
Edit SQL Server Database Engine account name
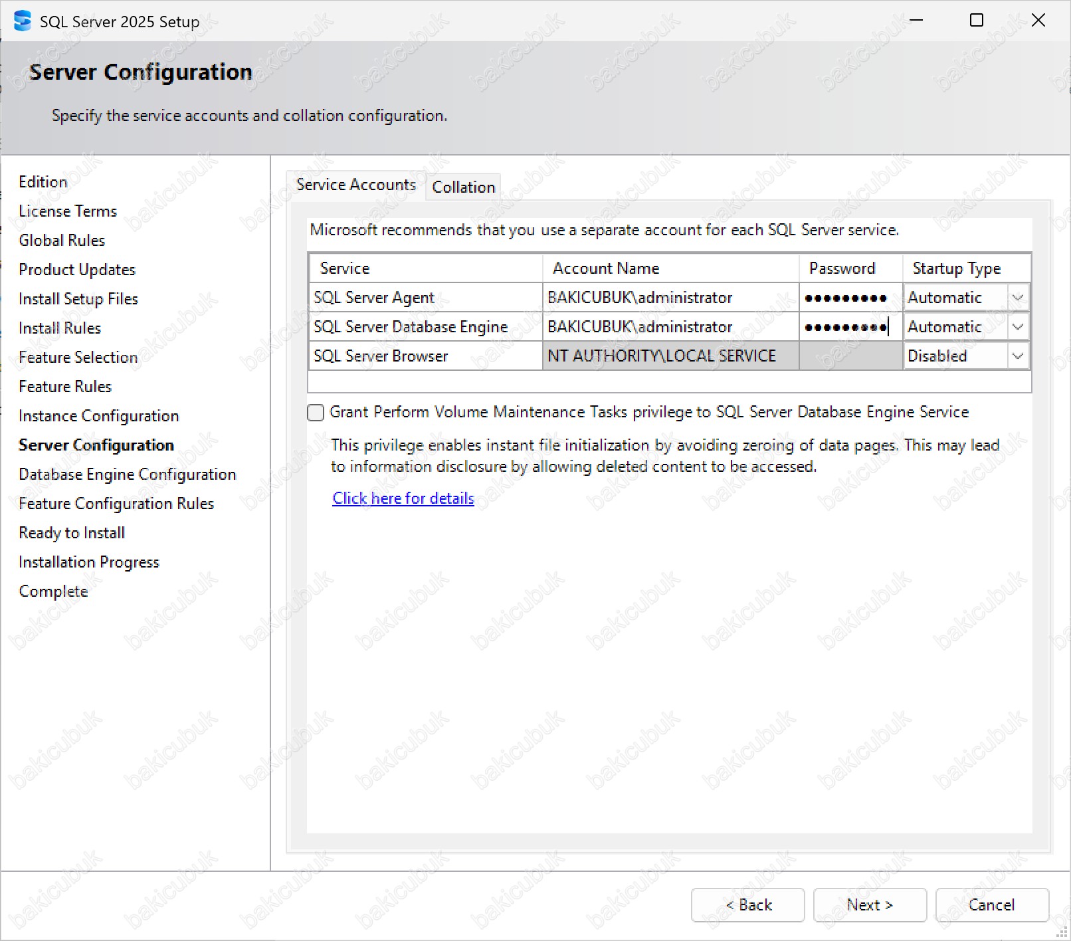(670, 327)
